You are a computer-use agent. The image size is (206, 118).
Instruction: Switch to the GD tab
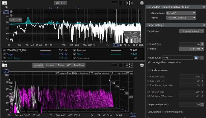click(69, 65)
